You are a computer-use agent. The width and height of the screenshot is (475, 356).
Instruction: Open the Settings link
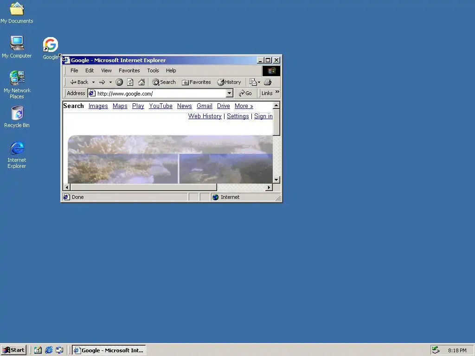[238, 116]
